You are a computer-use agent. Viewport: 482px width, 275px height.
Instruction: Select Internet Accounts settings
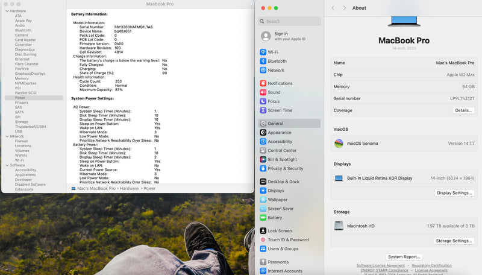click(x=289, y=271)
